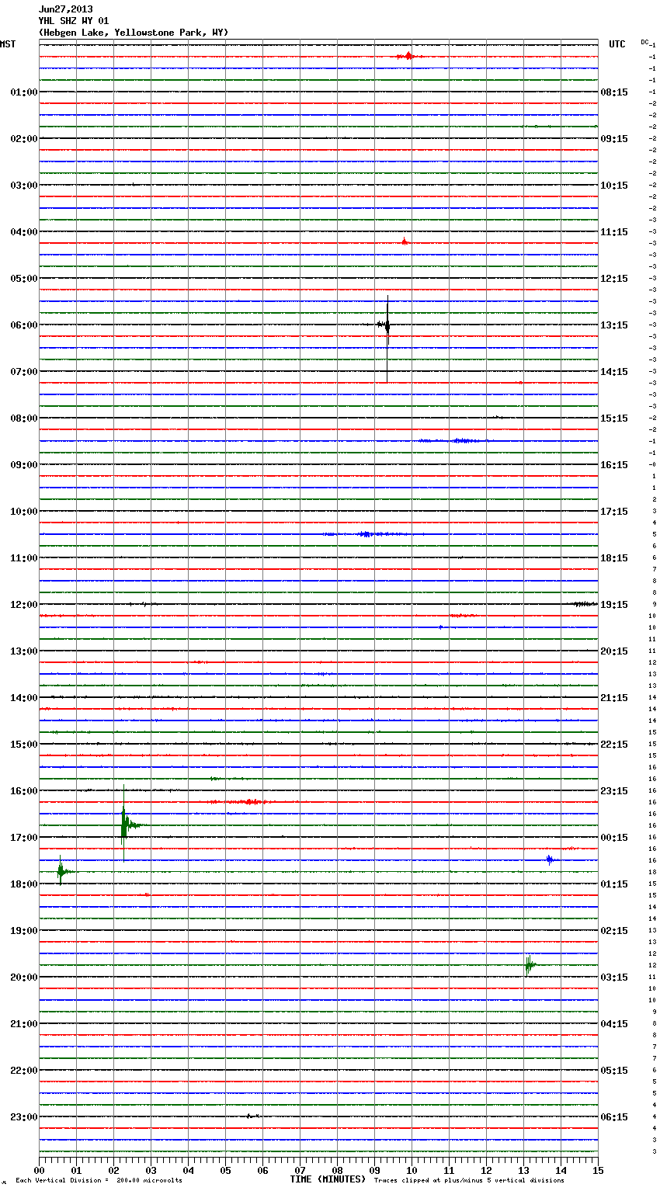This screenshot has height=1191, width=660.
Task: Click the 15:00 MST row label
Action: [x=24, y=745]
